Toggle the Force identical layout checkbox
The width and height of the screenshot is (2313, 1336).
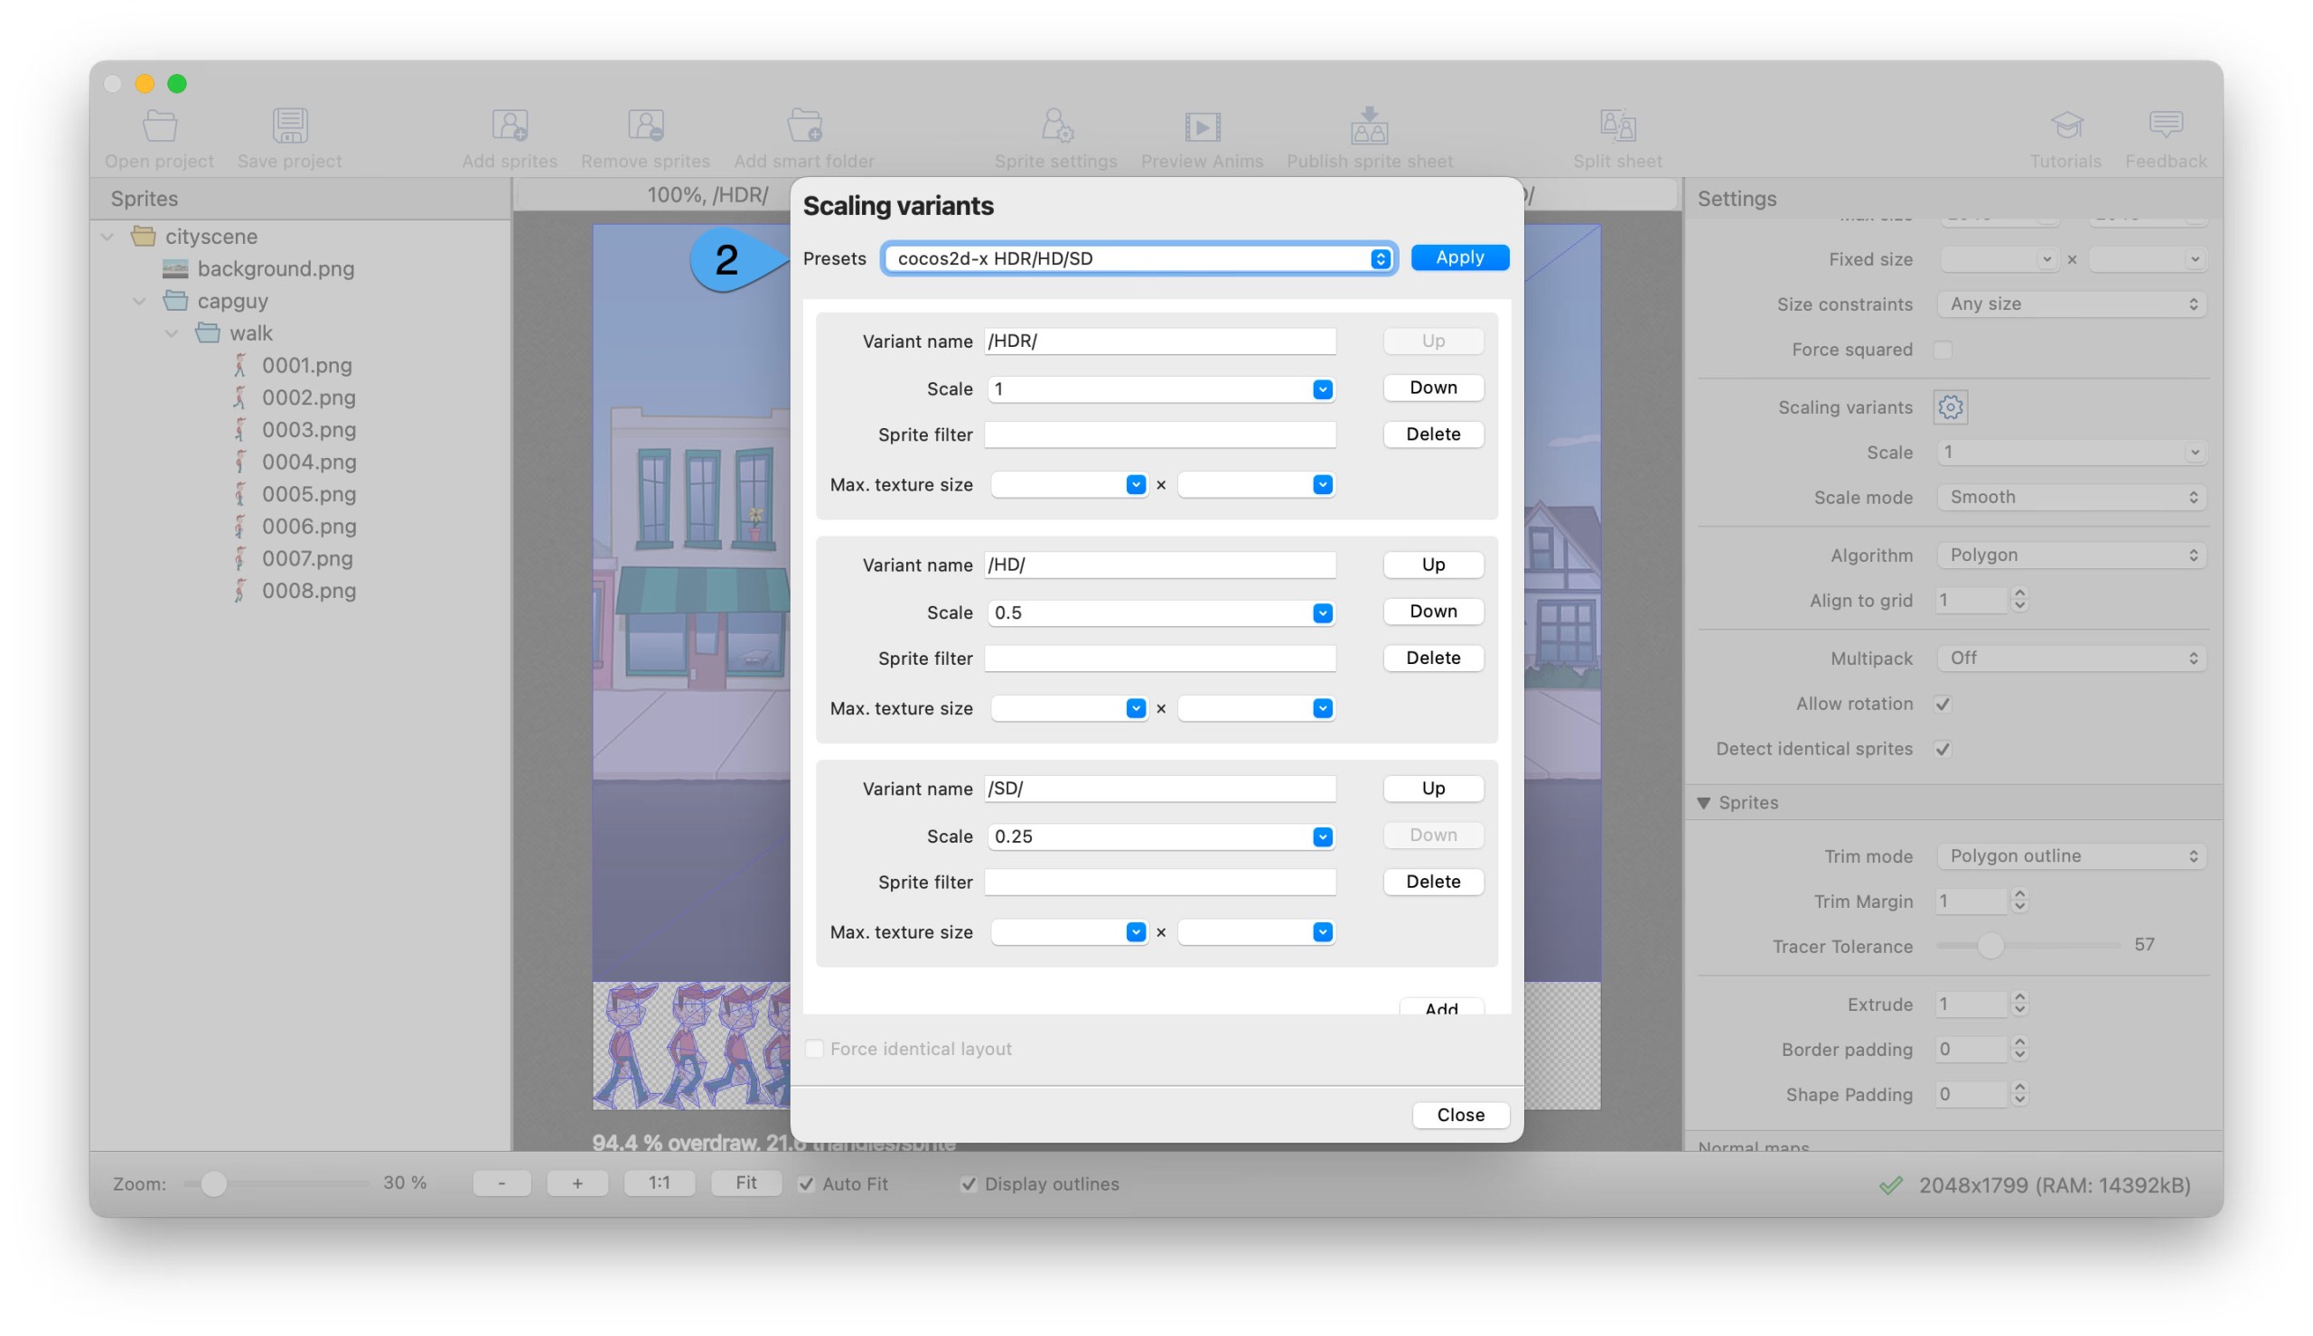814,1048
